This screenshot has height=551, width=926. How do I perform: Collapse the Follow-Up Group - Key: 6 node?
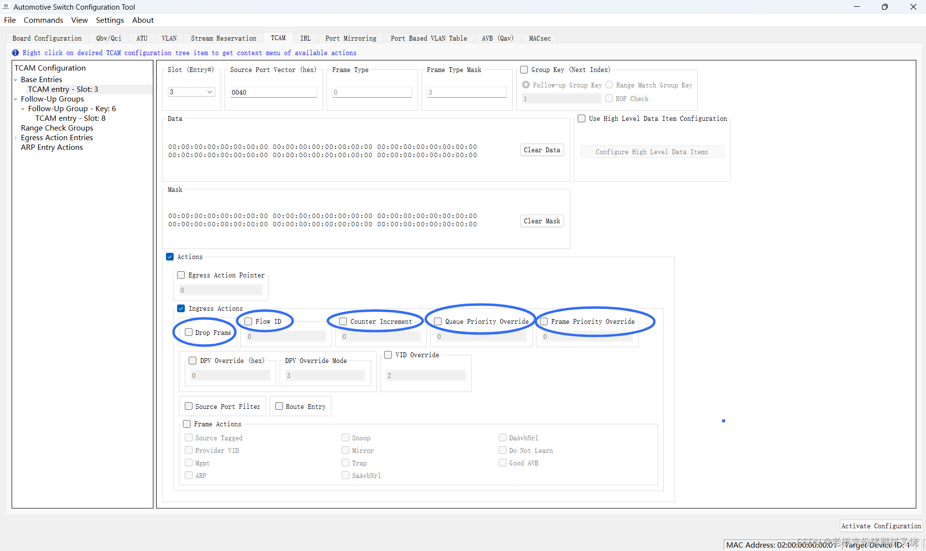pos(23,109)
